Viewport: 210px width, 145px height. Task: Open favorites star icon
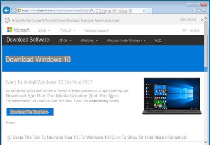(199, 10)
